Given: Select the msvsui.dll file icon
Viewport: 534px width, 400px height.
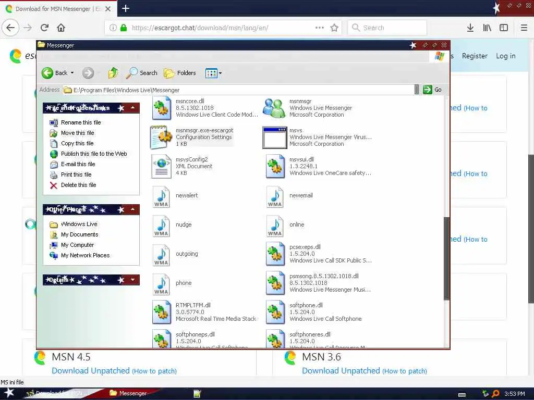Looking at the screenshot, I should pyautogui.click(x=275, y=166).
